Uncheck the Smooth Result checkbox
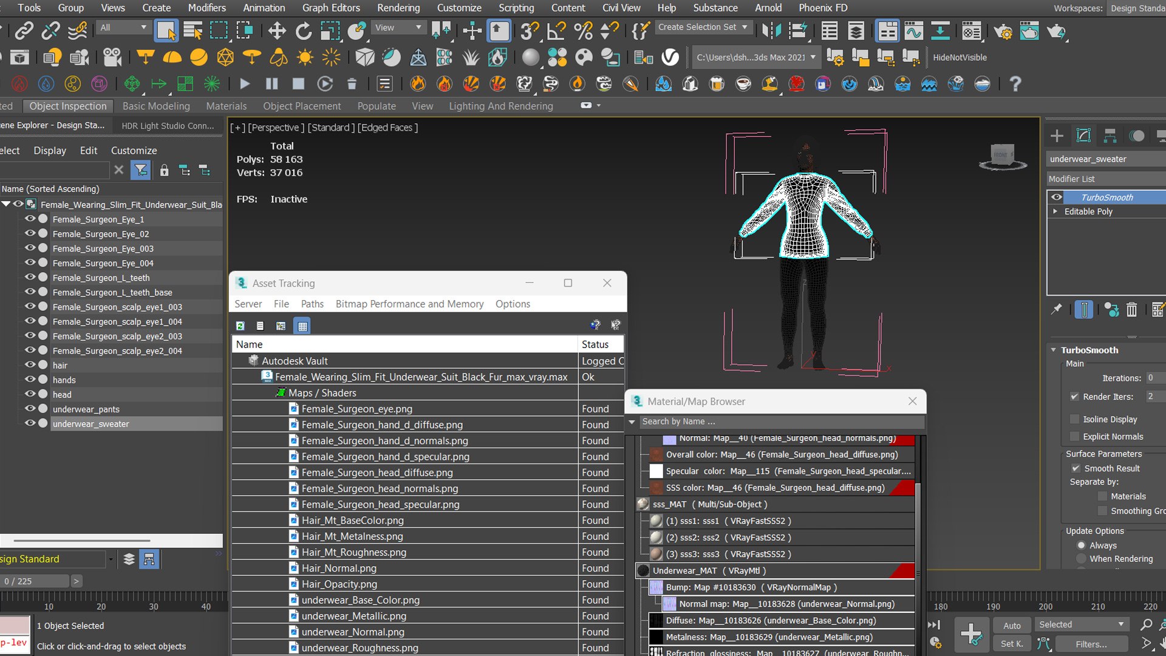The height and width of the screenshot is (656, 1166). (1076, 468)
